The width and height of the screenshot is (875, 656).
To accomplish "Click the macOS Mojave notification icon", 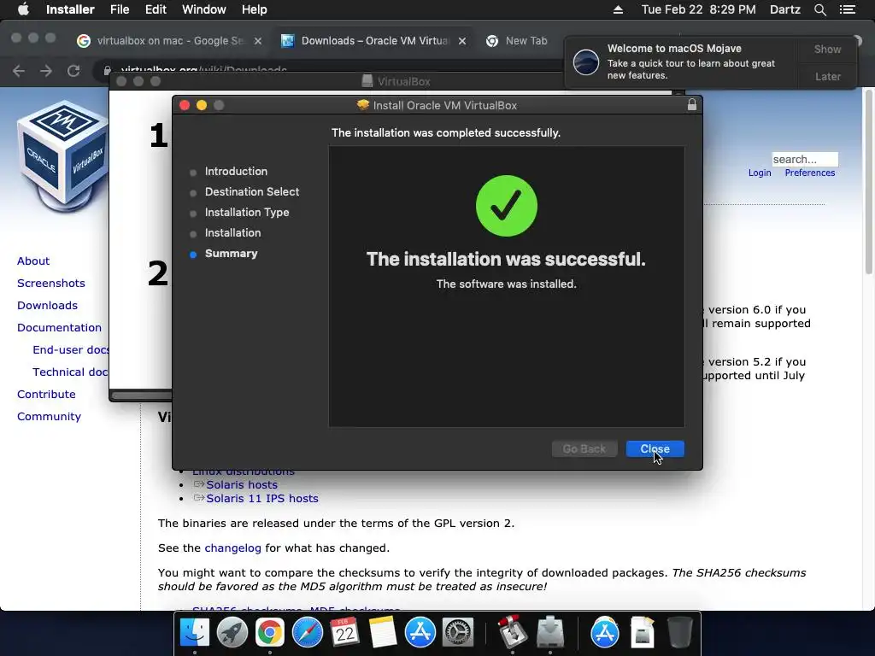I will [x=586, y=61].
